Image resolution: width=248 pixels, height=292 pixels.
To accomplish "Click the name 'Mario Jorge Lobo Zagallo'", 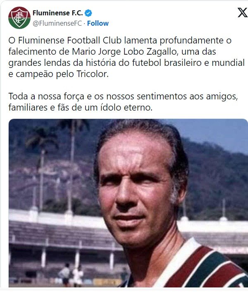I will click(124, 52).
